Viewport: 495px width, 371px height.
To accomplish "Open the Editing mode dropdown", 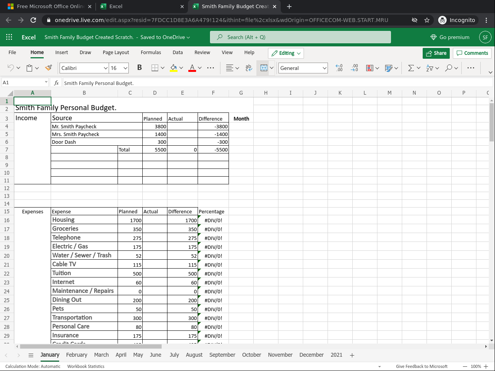I will pos(286,53).
